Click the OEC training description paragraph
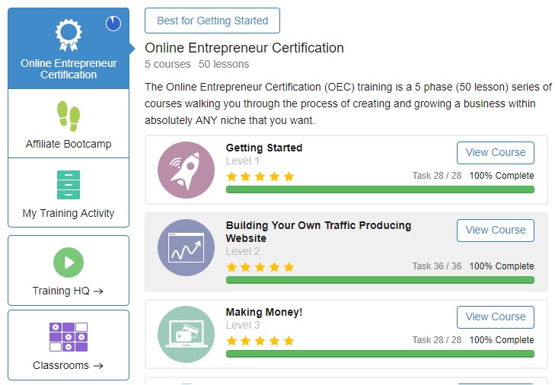The width and height of the screenshot is (555, 385). pos(348,103)
